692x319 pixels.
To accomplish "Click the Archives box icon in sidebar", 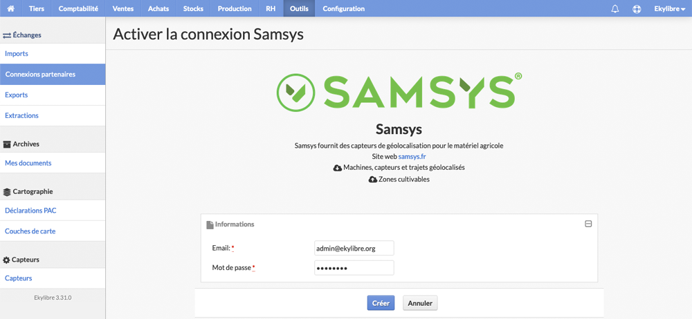I will point(7,144).
